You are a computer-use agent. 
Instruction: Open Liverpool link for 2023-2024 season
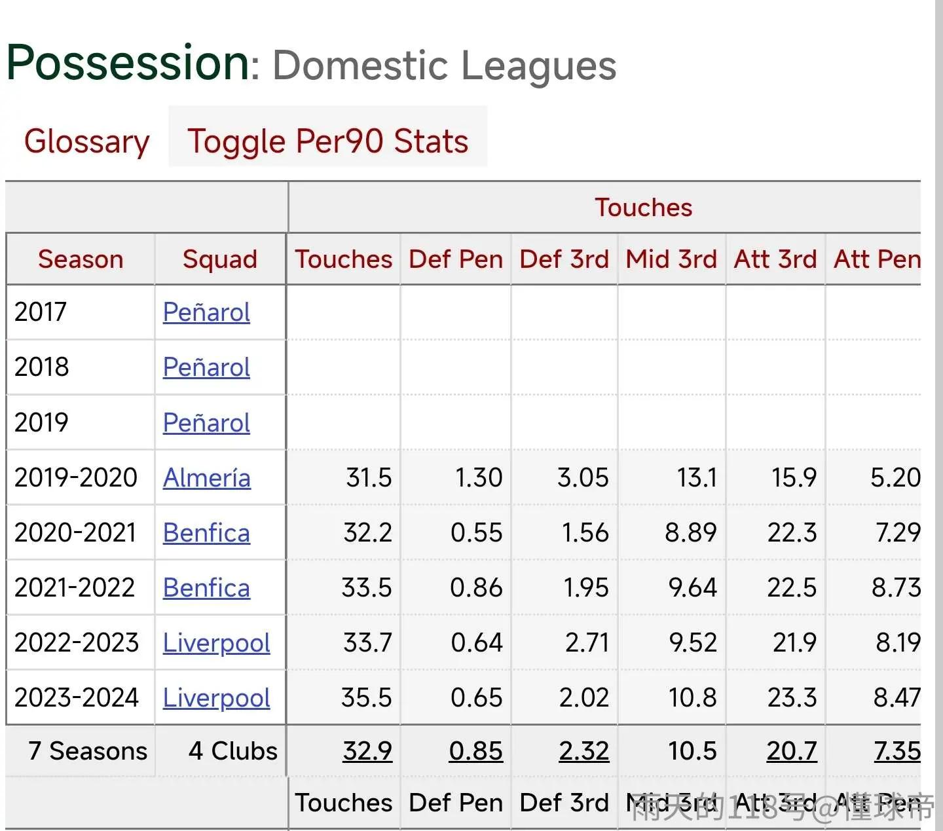pos(217,698)
